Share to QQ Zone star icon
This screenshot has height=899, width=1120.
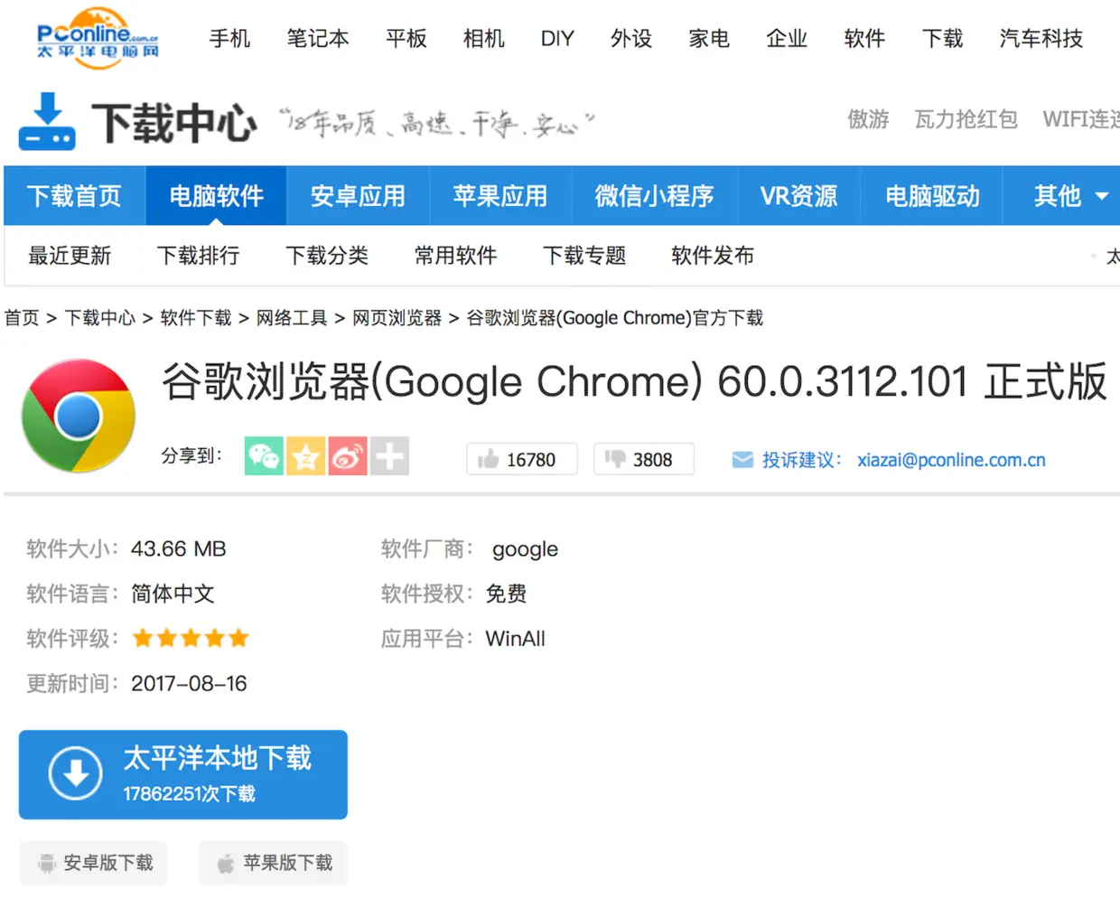point(306,456)
